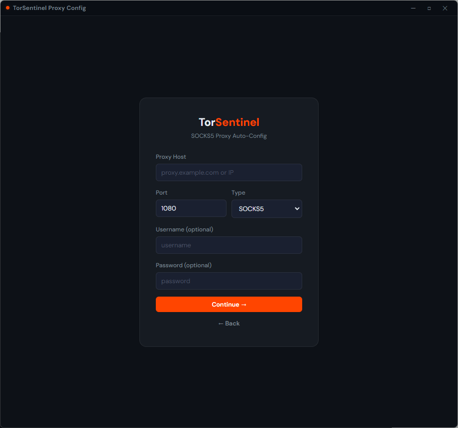The height and width of the screenshot is (428, 458).
Task: Expand the Type combo box options
Action: pos(266,209)
